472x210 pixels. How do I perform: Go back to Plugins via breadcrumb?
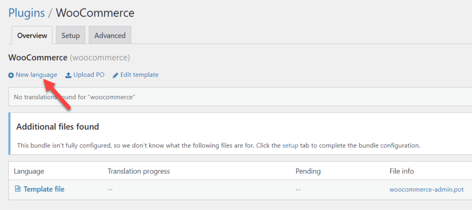coord(26,13)
